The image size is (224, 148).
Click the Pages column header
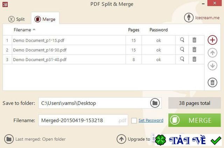pos(134,30)
